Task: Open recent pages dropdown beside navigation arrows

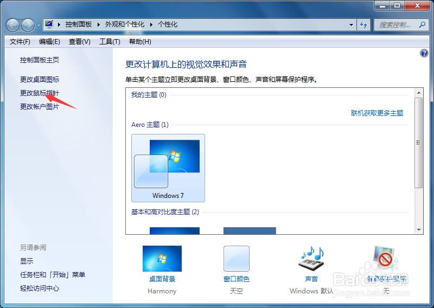Action: pos(39,25)
